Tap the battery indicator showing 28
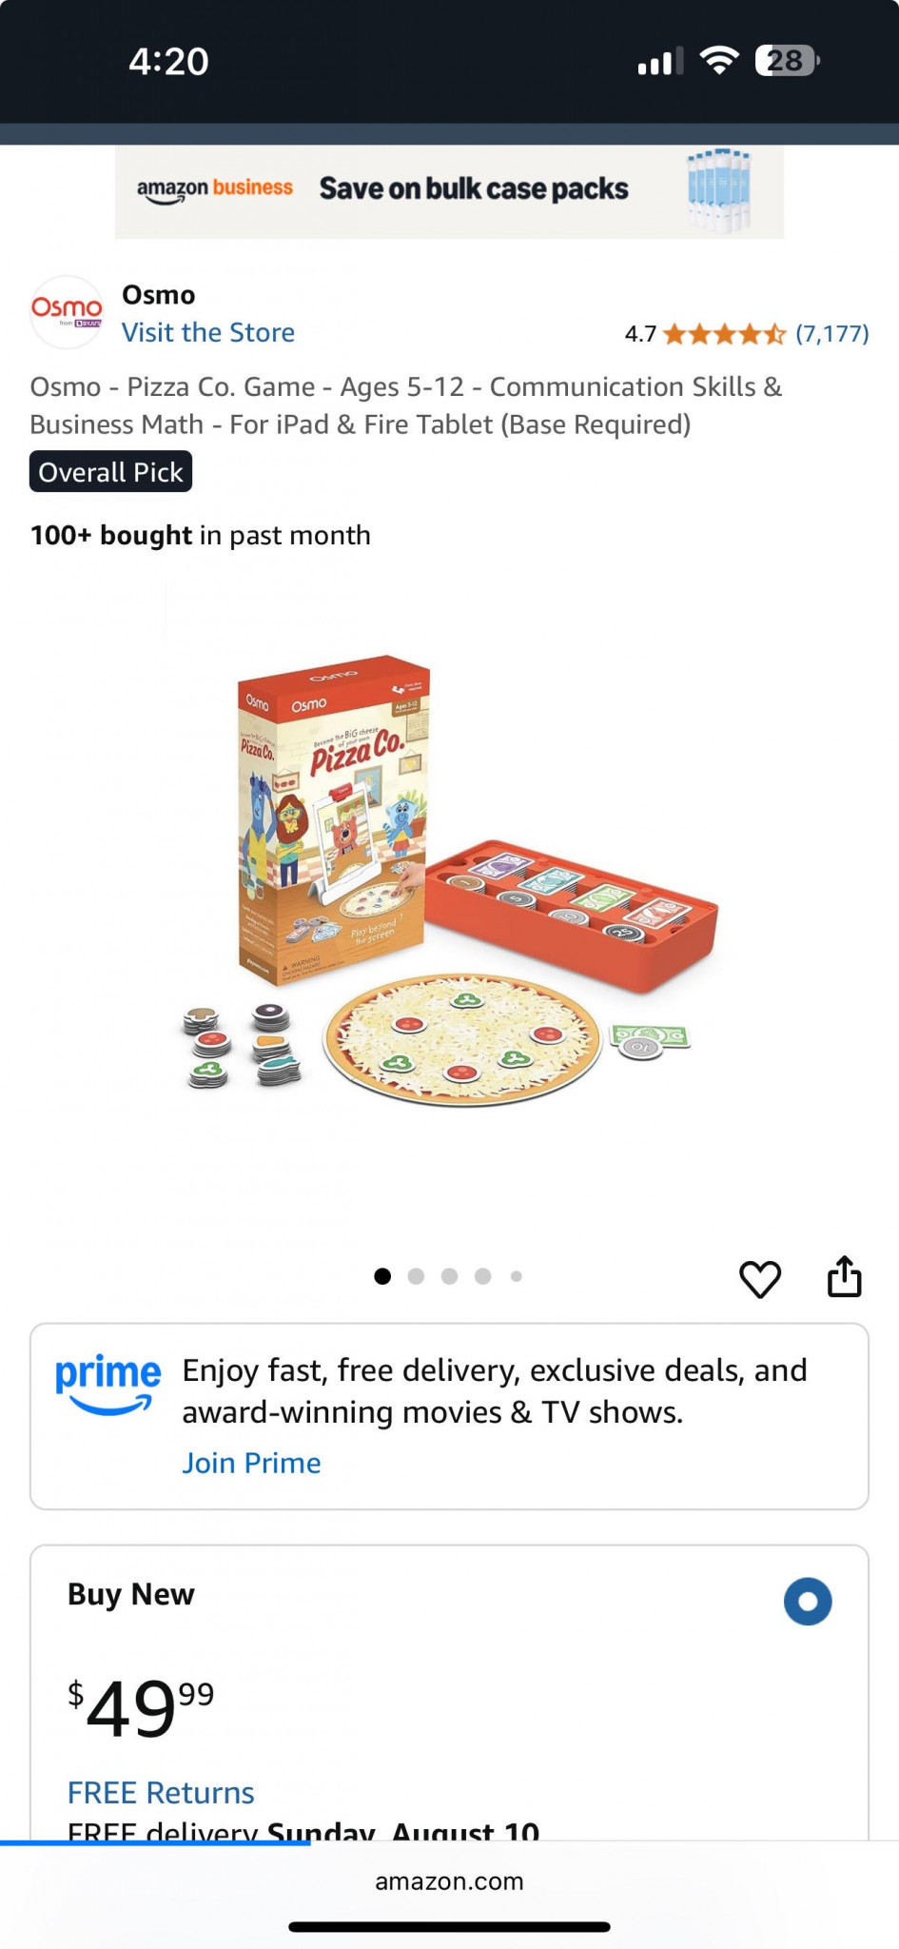This screenshot has width=899, height=1949. click(787, 61)
